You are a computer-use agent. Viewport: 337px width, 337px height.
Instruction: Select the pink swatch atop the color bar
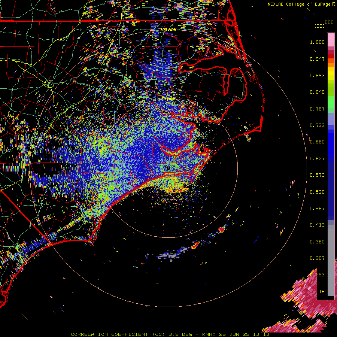[x=331, y=40]
